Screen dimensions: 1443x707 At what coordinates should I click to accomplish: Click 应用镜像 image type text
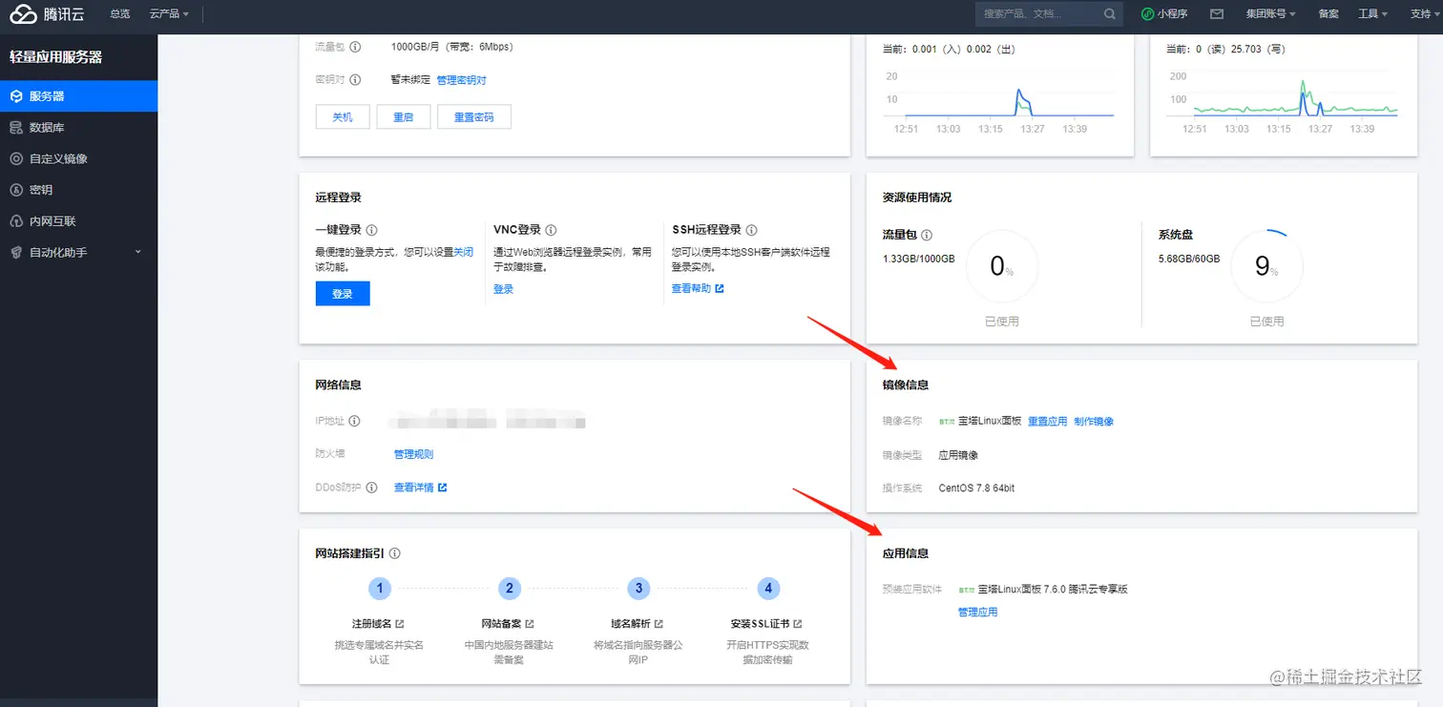pos(958,455)
